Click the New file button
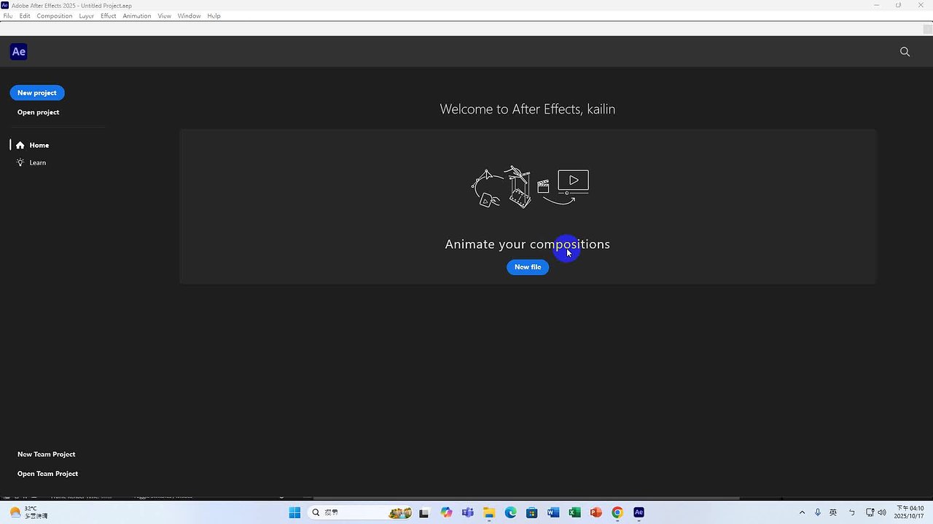The image size is (933, 524). 527,267
